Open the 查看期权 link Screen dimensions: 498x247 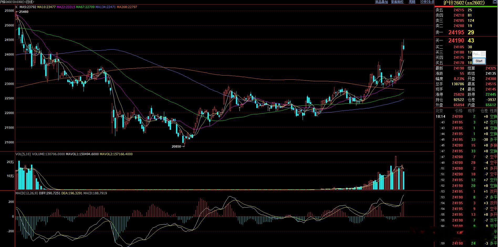[x=397, y=2]
